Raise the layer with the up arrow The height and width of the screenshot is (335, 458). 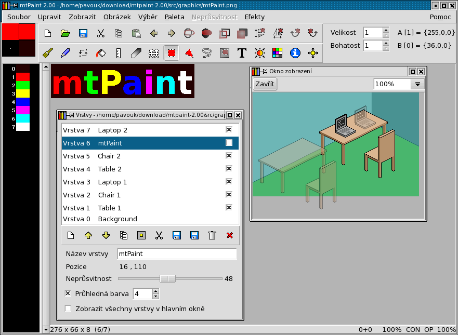pos(88,235)
